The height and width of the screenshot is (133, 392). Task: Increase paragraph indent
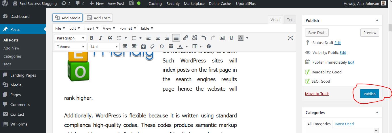pos(134,46)
